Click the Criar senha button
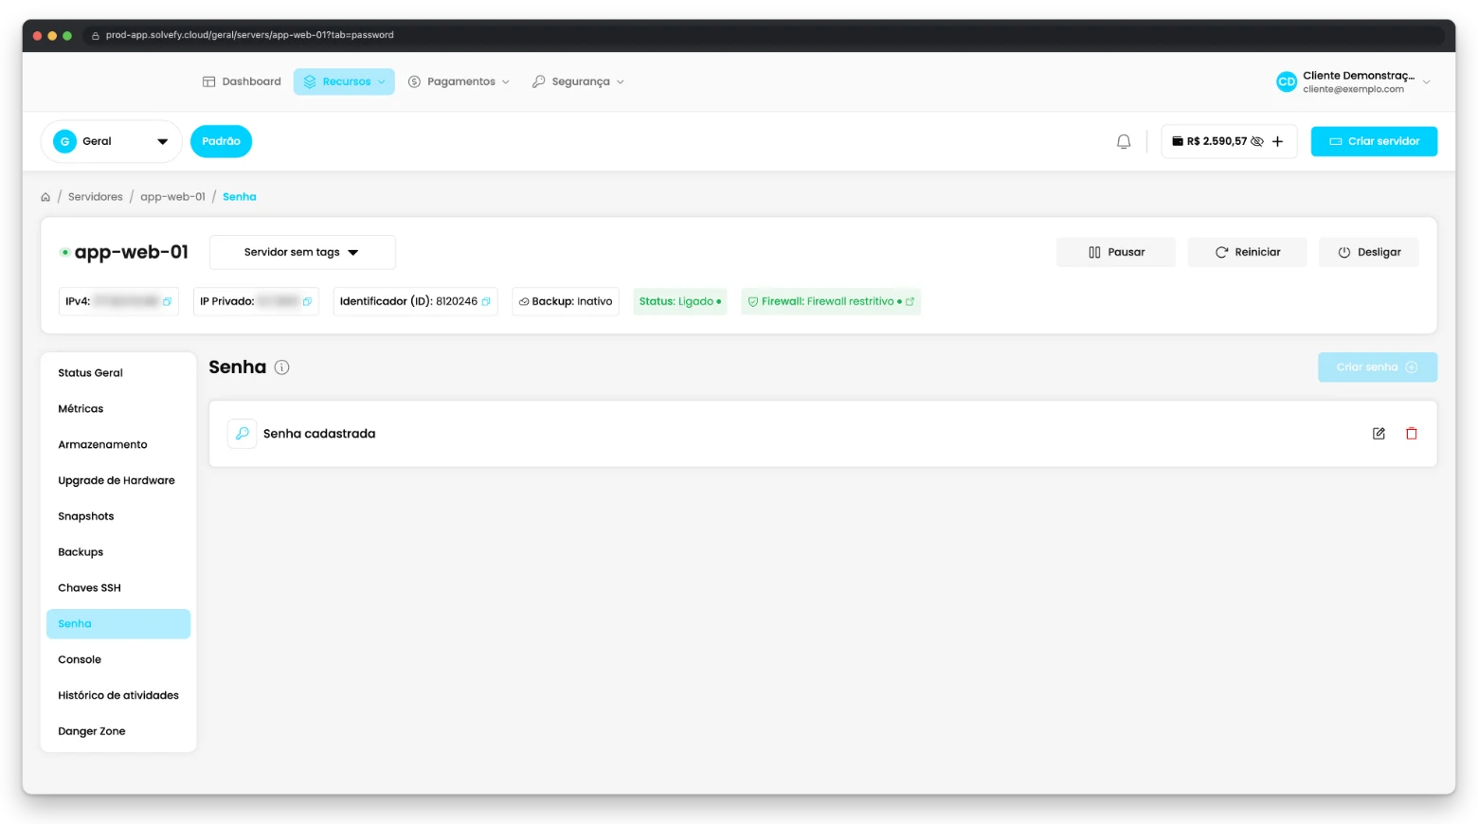1478x824 pixels. 1378,367
